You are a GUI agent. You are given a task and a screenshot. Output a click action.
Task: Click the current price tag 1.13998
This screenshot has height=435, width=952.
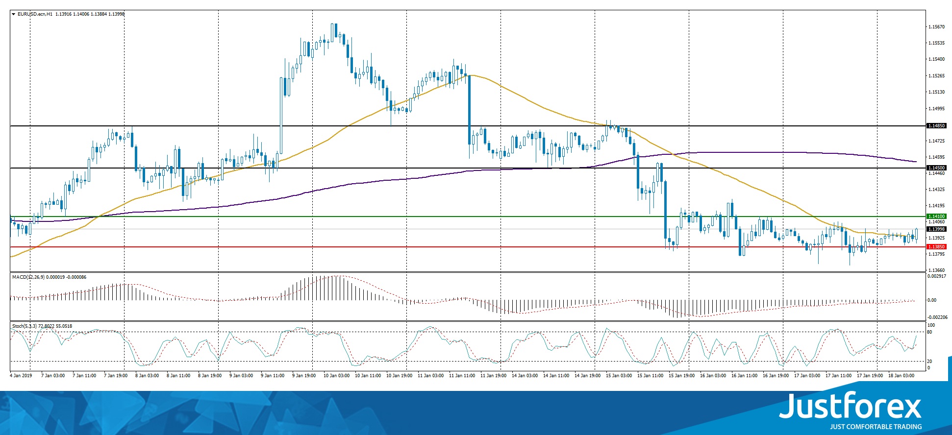click(x=936, y=229)
